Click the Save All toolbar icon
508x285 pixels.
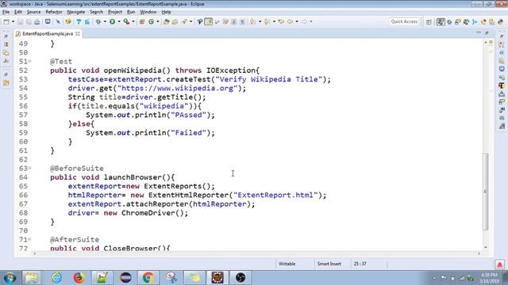coord(29,21)
